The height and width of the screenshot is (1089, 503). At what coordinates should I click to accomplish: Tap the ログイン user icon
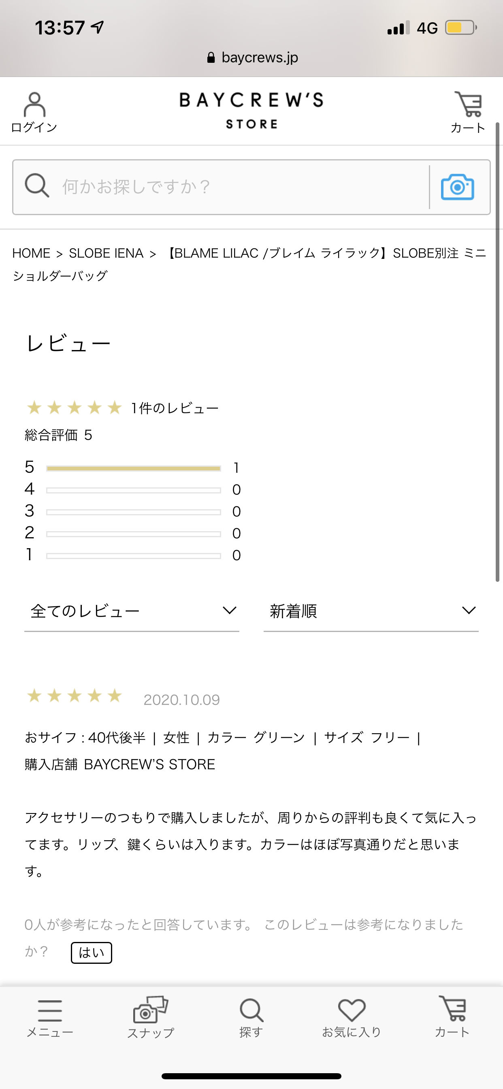tap(34, 104)
